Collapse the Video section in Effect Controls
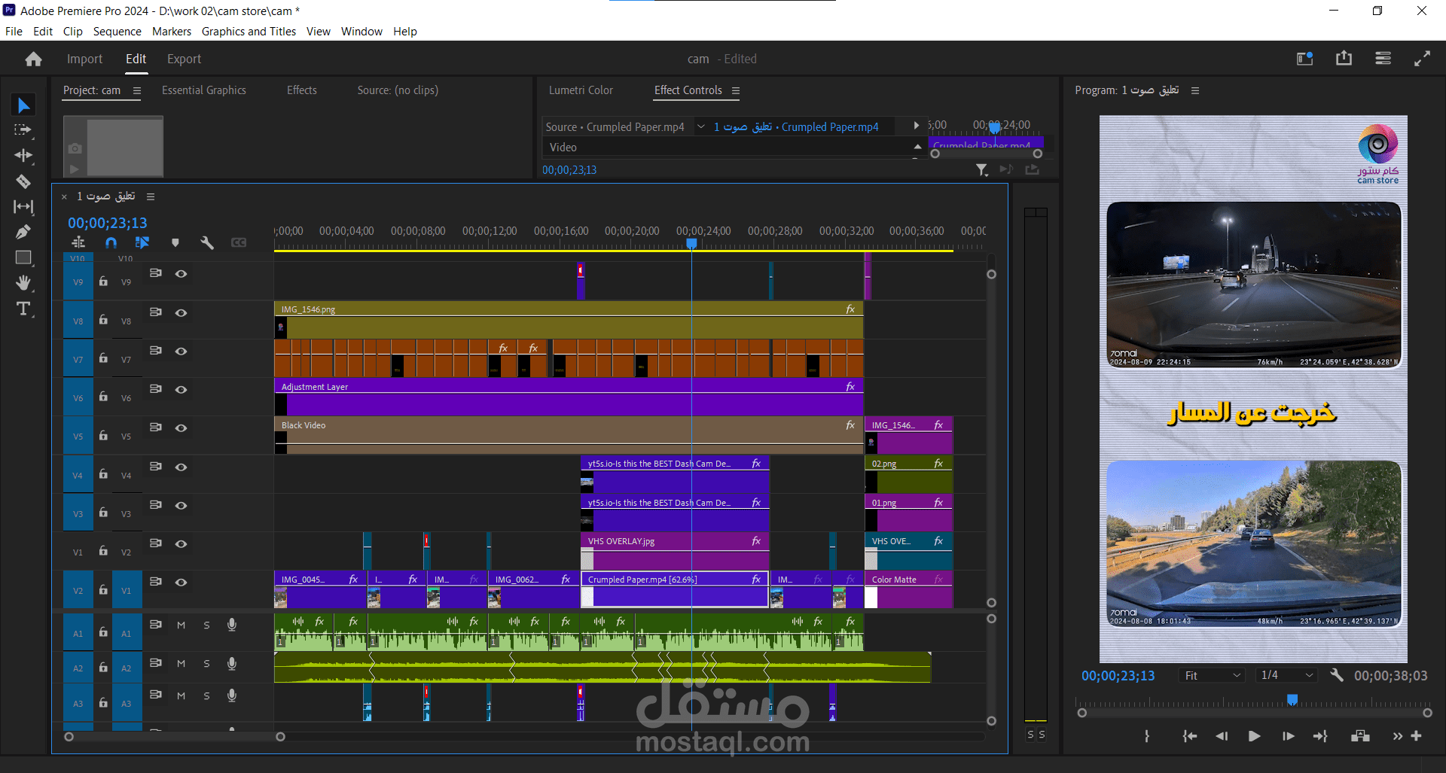 click(917, 147)
